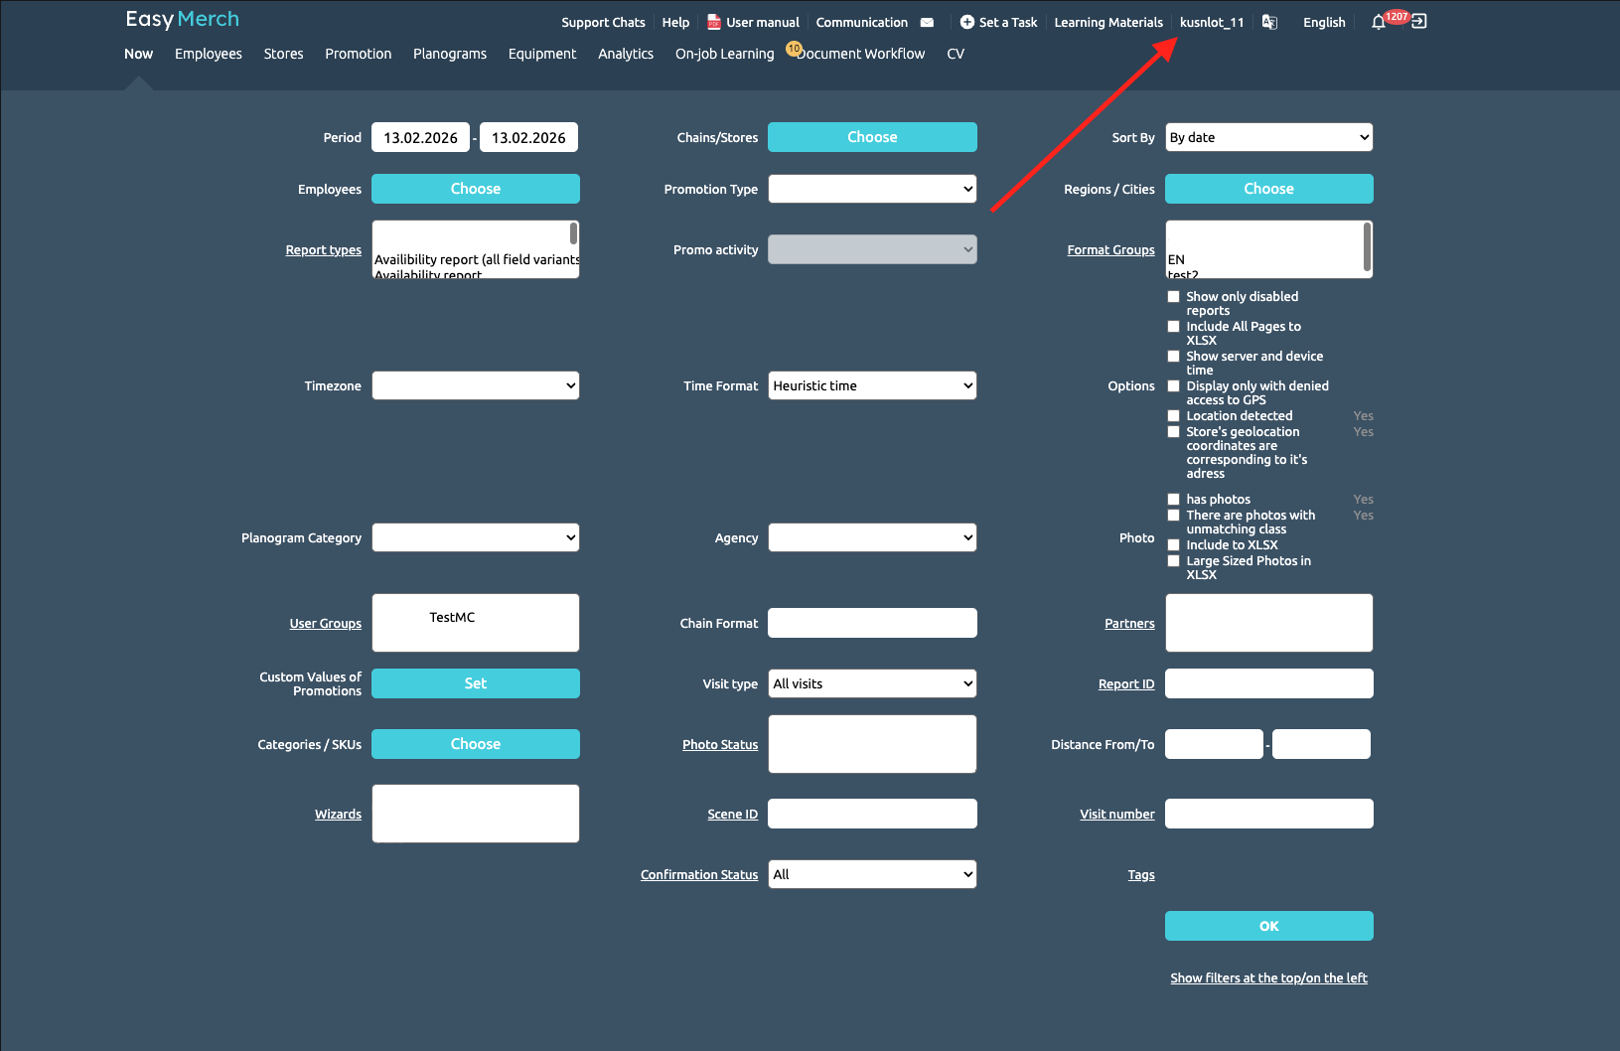
Task: Click the Report types list scrollbar
Action: 573,234
